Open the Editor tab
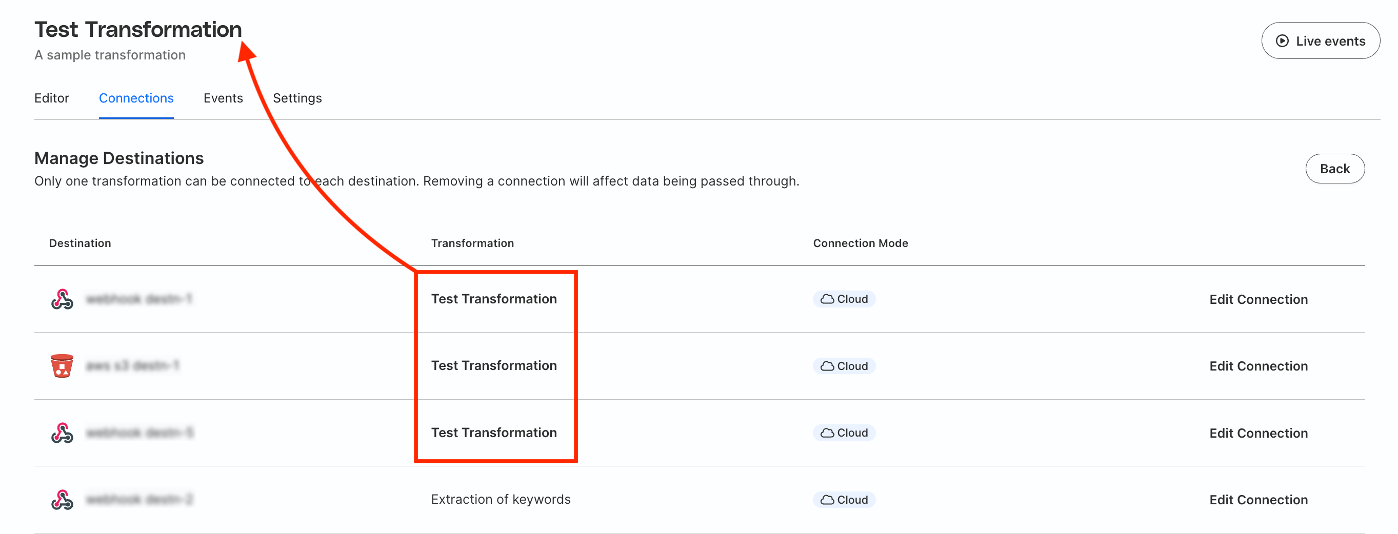Screen dimensions: 1398x534 [52, 98]
